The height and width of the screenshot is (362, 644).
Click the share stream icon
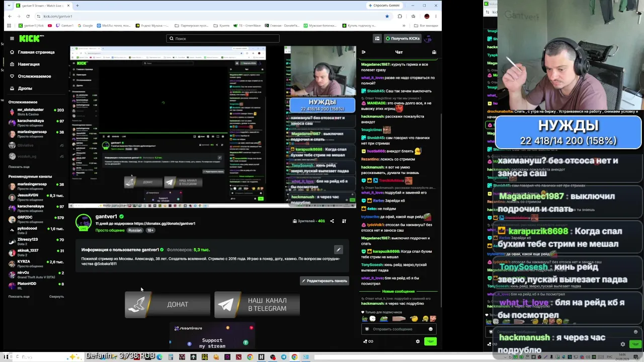click(x=332, y=221)
